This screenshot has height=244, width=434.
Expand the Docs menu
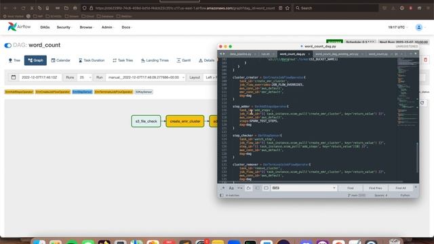click(x=127, y=27)
